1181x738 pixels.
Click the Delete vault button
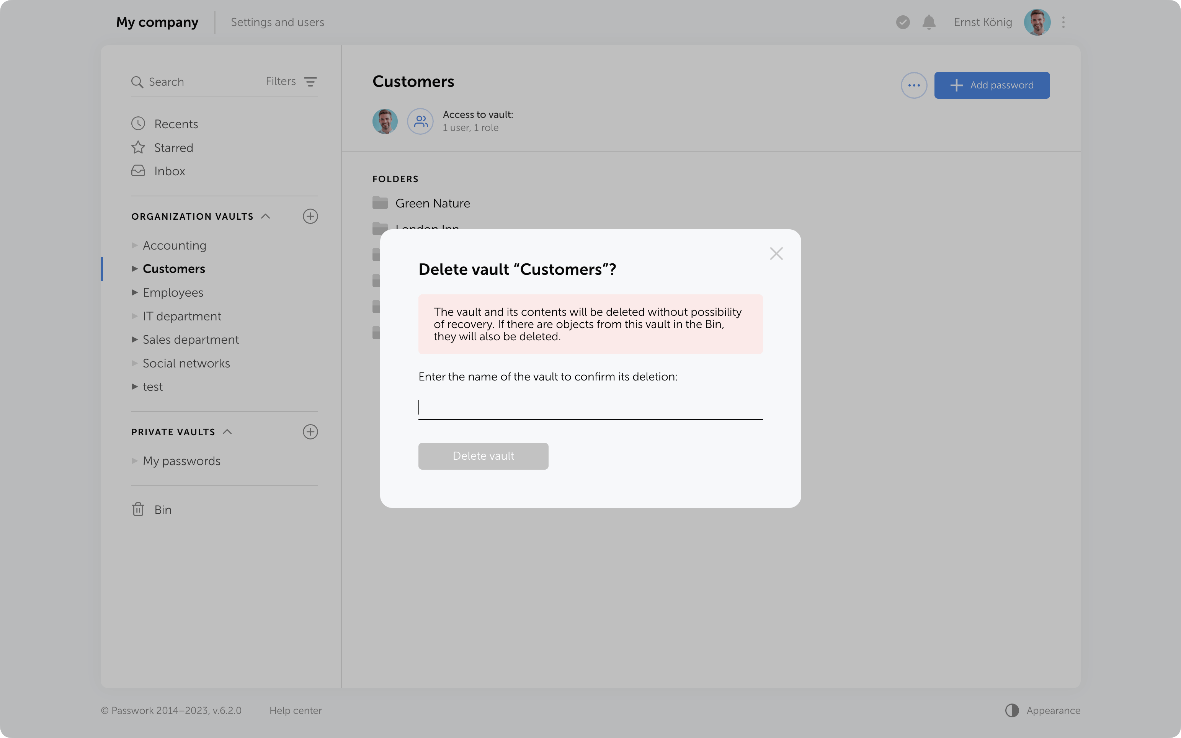483,456
